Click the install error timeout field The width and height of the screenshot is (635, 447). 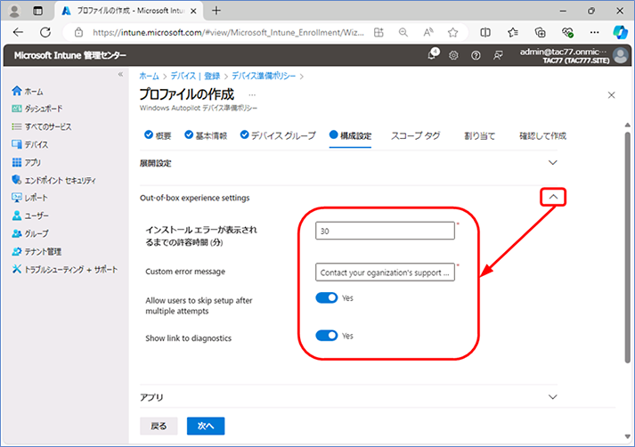pyautogui.click(x=385, y=231)
